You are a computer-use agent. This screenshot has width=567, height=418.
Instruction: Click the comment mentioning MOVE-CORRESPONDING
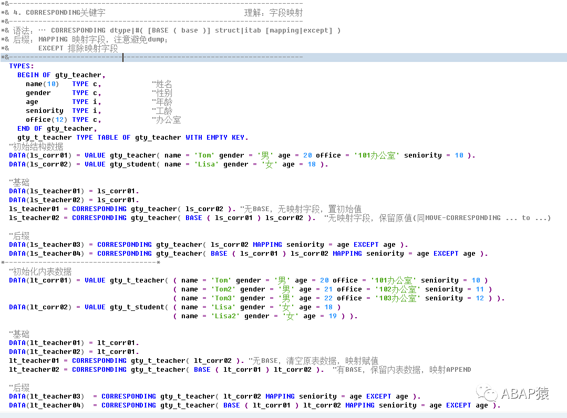(438, 218)
